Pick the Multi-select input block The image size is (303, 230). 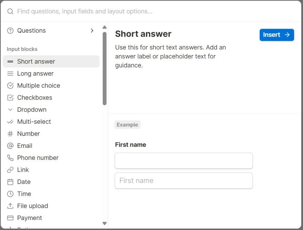[34, 122]
